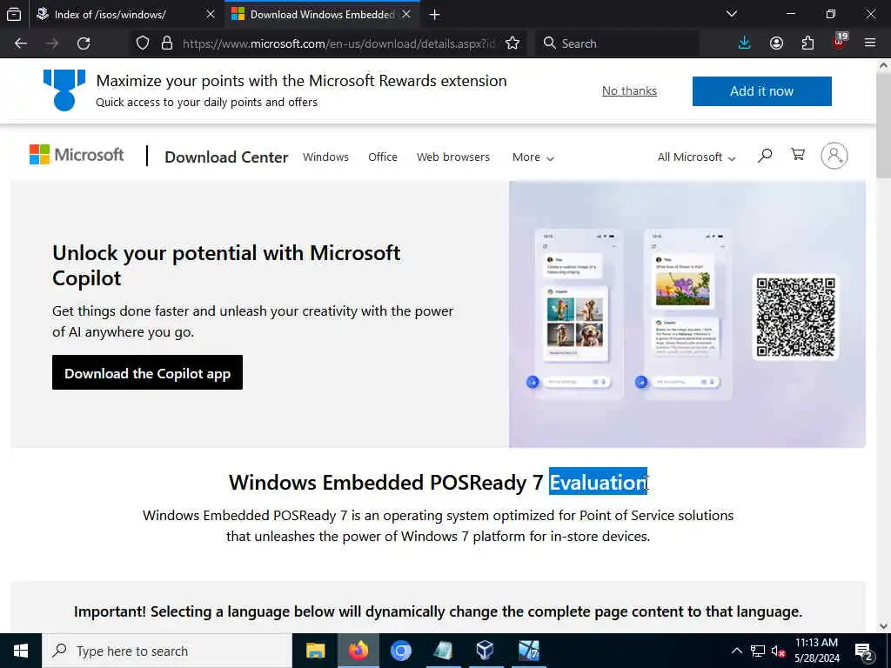Viewport: 891px width, 668px height.
Task: Open the notification center icon
Action: click(864, 651)
